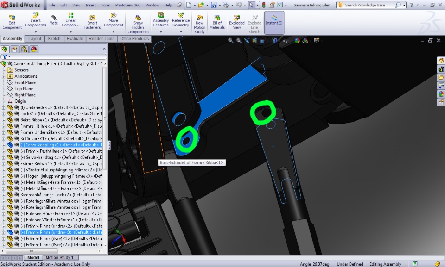The height and width of the screenshot is (267, 445).
Task: Open the Insert Components dropdown arrow
Action: pyautogui.click(x=36, y=32)
